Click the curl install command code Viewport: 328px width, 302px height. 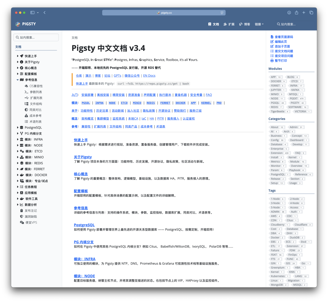point(153,84)
